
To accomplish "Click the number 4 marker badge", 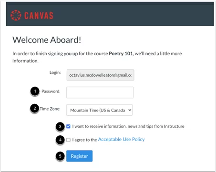I will [x=60, y=140].
